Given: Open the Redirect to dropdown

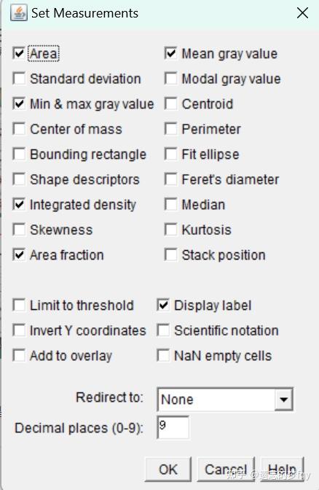Looking at the screenshot, I should point(225,399).
